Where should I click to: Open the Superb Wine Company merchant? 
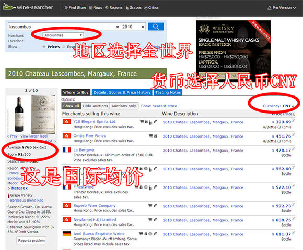[x=95, y=206]
